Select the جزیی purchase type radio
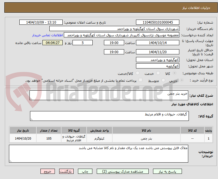Image resolution: width=218 pixels, height=179 pixels. click(182, 80)
